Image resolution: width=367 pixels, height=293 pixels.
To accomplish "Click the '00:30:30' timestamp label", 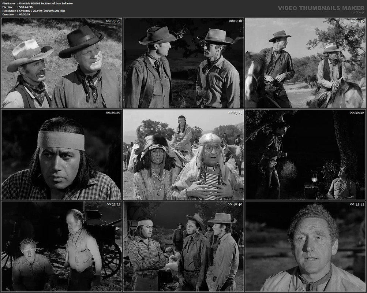I will click(x=357, y=113).
